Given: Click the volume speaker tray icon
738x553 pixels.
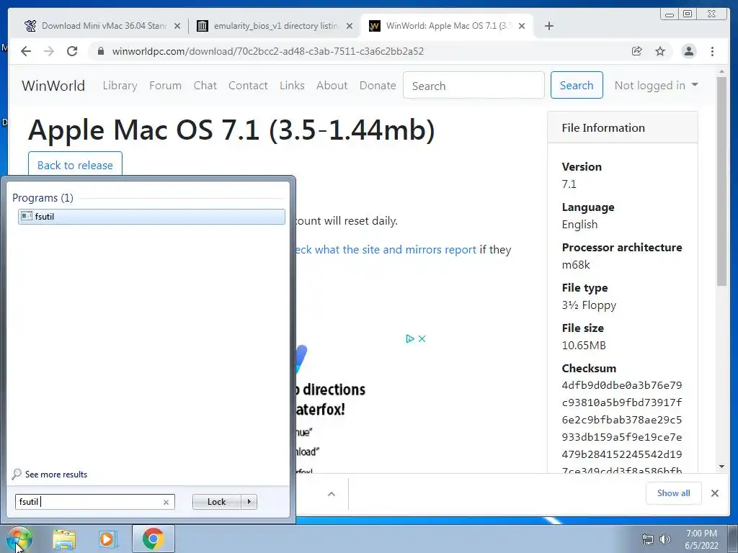Looking at the screenshot, I should 665,539.
